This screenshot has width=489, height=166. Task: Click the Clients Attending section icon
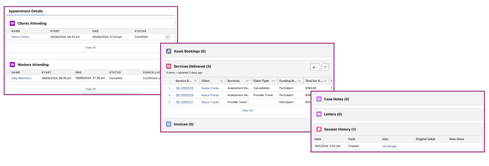click(x=12, y=23)
